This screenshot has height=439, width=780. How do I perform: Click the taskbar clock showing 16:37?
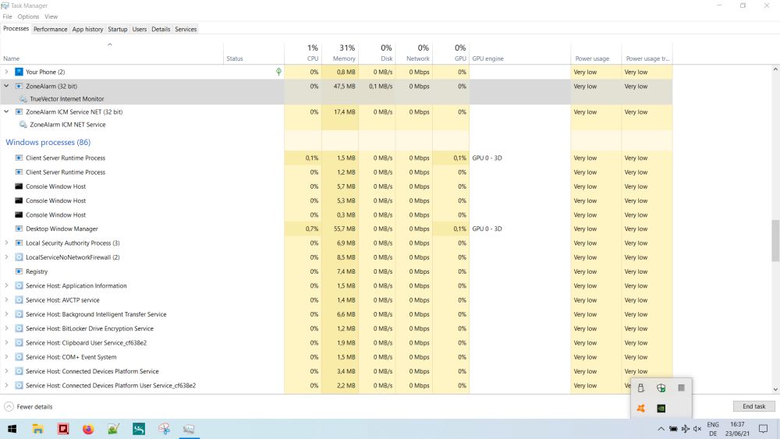pos(737,429)
